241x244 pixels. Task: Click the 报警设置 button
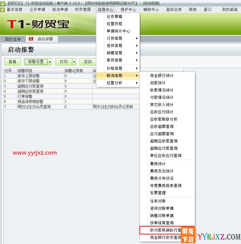pos(36,62)
